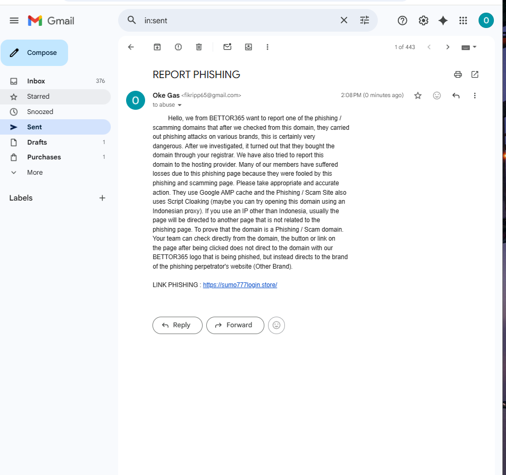Click the Compose button

[34, 53]
